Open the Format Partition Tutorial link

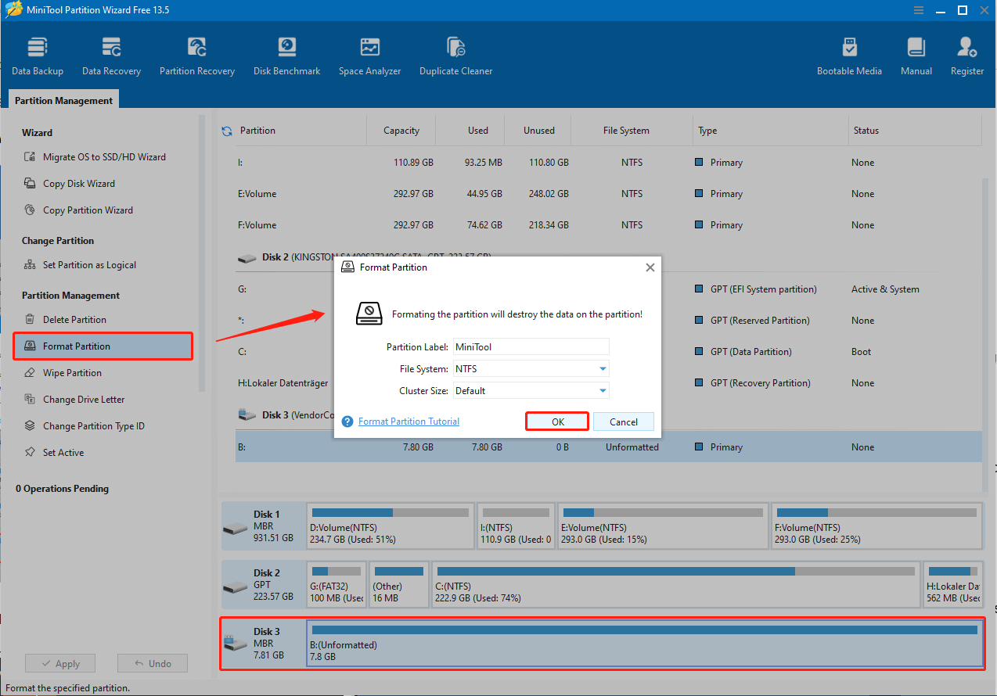[x=408, y=421]
